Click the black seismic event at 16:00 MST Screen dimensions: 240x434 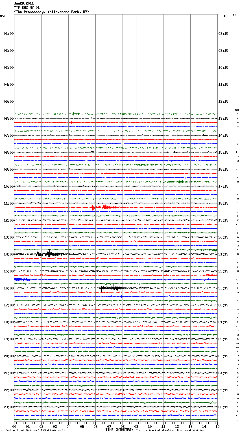(112, 288)
